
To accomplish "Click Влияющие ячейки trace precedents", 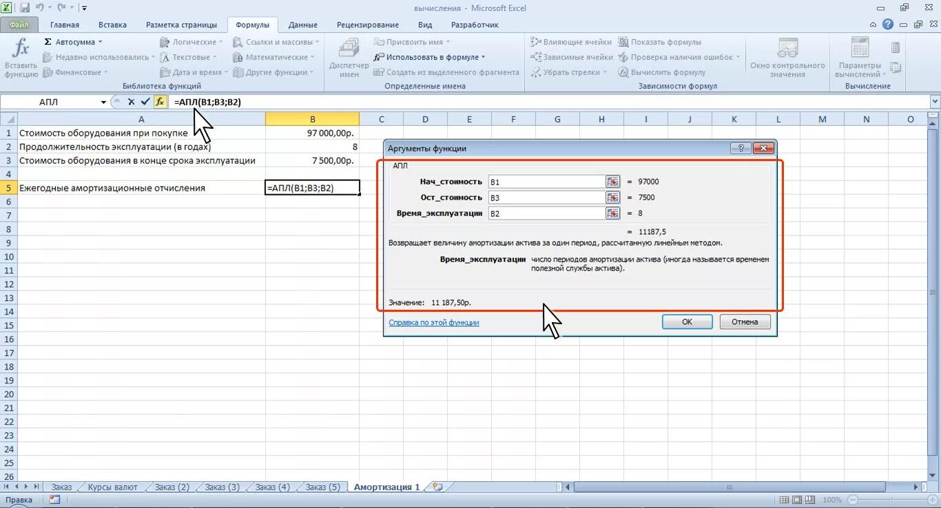I will pyautogui.click(x=571, y=42).
